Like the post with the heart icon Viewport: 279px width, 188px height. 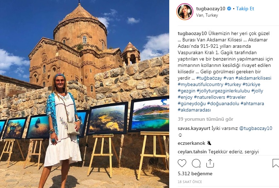coord(182,163)
